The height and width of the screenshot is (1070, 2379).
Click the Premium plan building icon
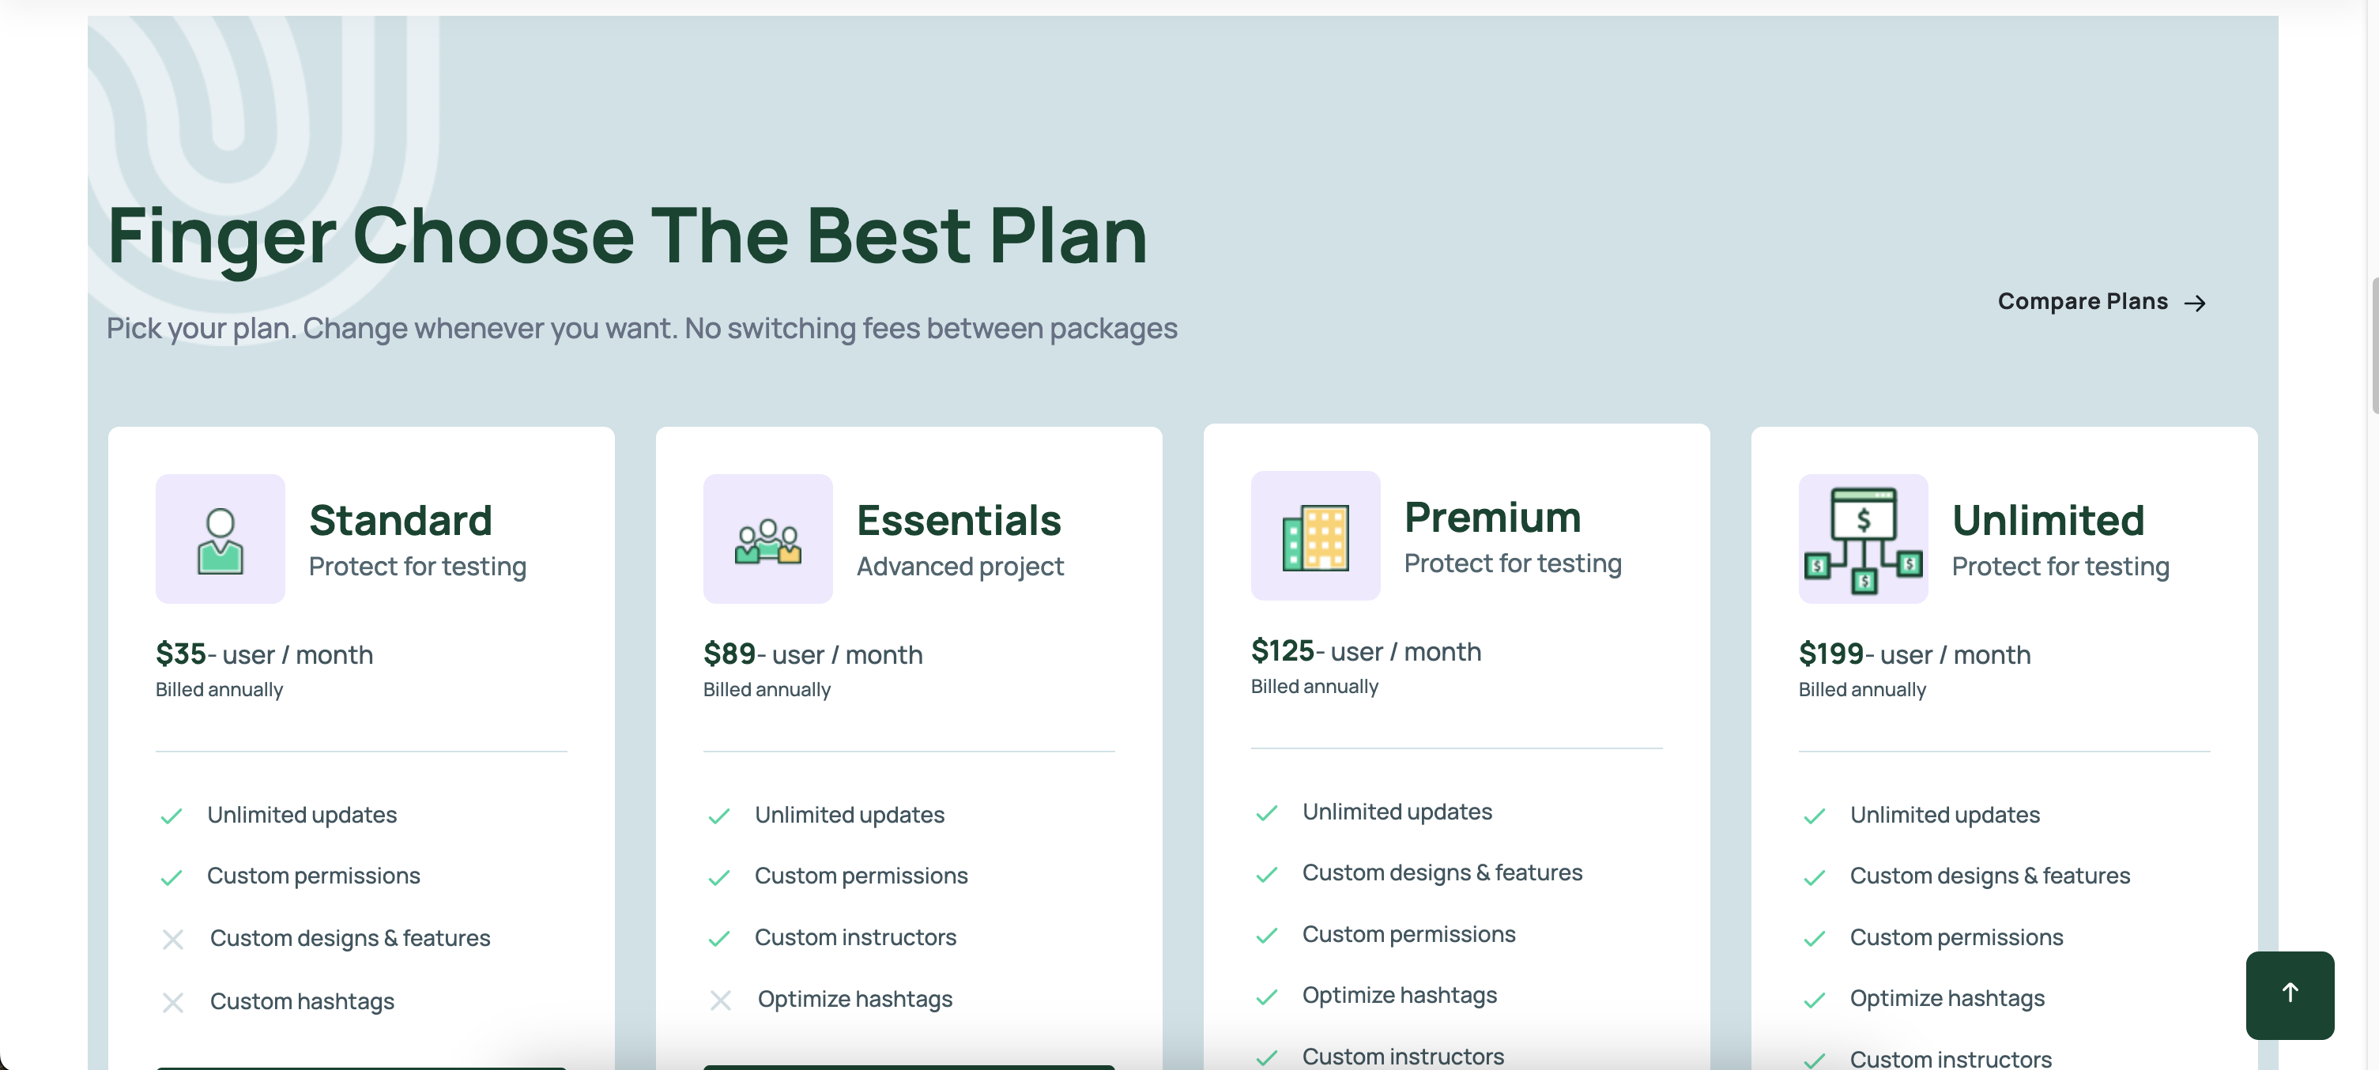pos(1315,537)
